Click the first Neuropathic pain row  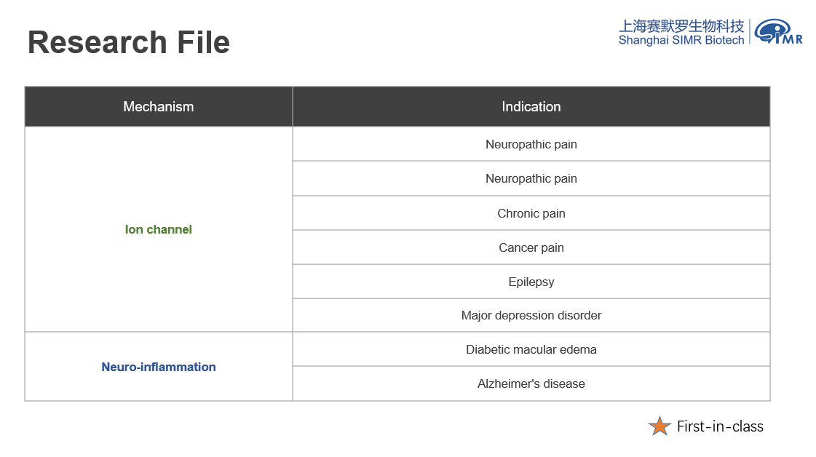531,144
